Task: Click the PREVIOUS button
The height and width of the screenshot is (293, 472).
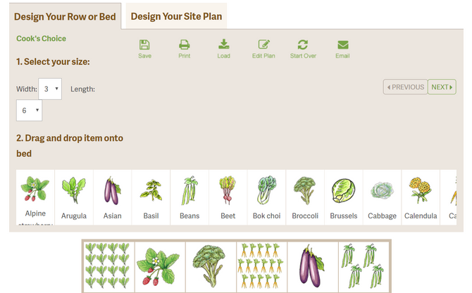Action: (406, 87)
